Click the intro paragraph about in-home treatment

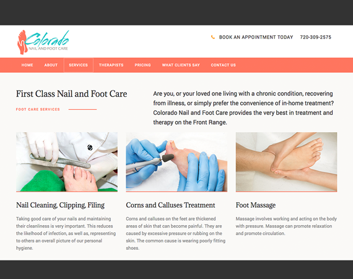coord(243,108)
